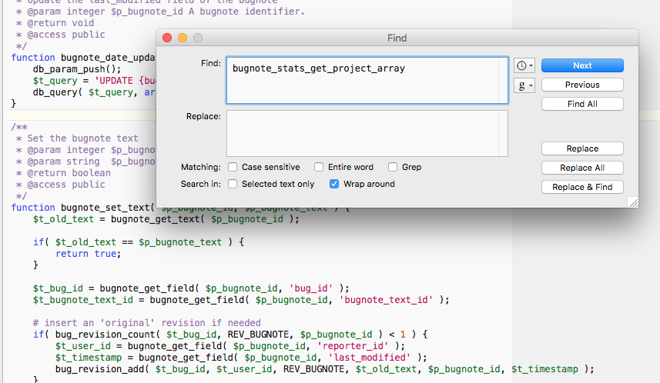The height and width of the screenshot is (383, 660).
Task: Click the Previous button
Action: 582,85
